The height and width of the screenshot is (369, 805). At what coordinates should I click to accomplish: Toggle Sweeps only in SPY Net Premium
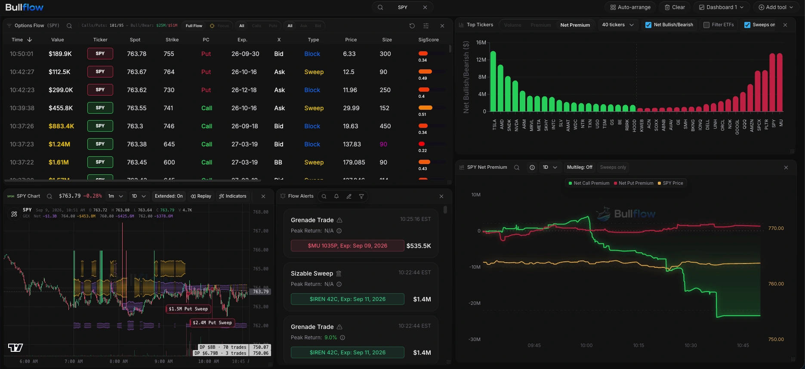pyautogui.click(x=613, y=167)
